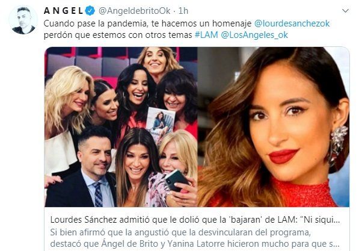This screenshot has height=251, width=359.
Task: Open the Lourdes Sánchez article headline
Action: 195,220
